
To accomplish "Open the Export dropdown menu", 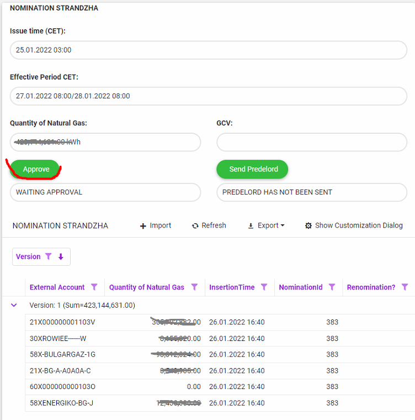I will click(266, 225).
